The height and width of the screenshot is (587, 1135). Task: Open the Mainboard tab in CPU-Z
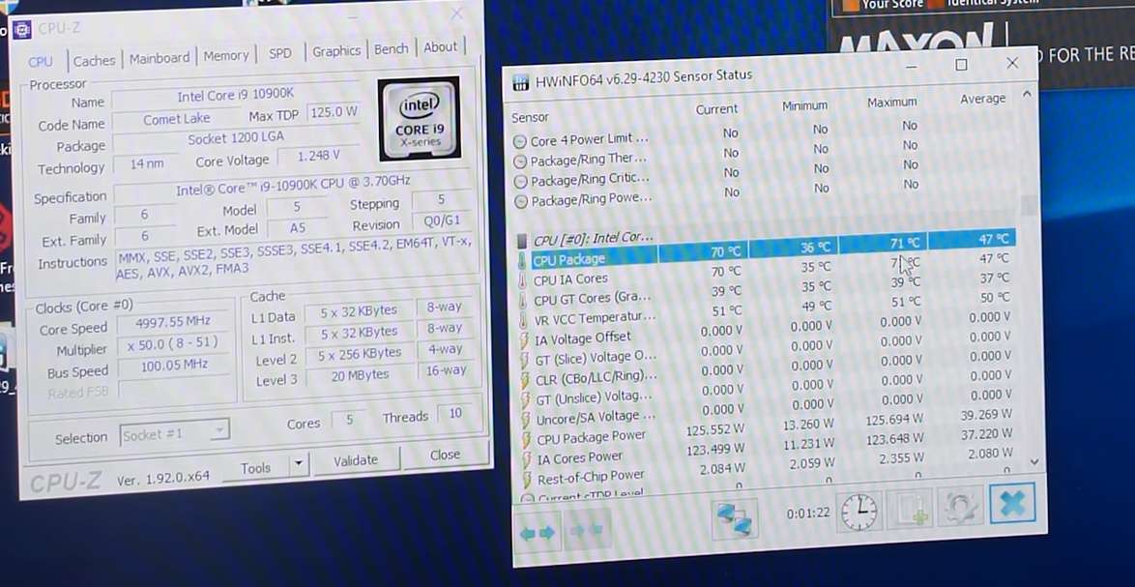tap(161, 58)
